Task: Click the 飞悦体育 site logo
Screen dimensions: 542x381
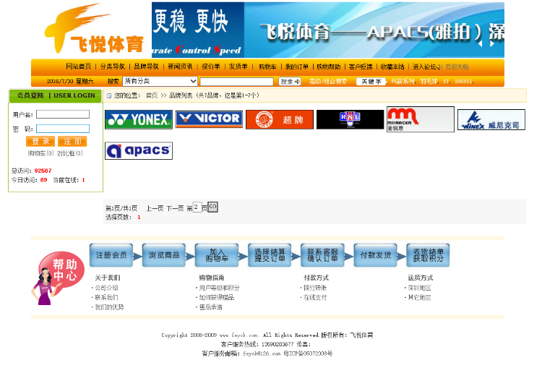Action: [x=94, y=29]
